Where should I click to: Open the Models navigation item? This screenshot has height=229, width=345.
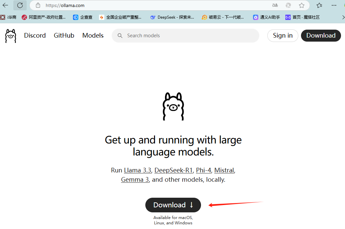[93, 35]
